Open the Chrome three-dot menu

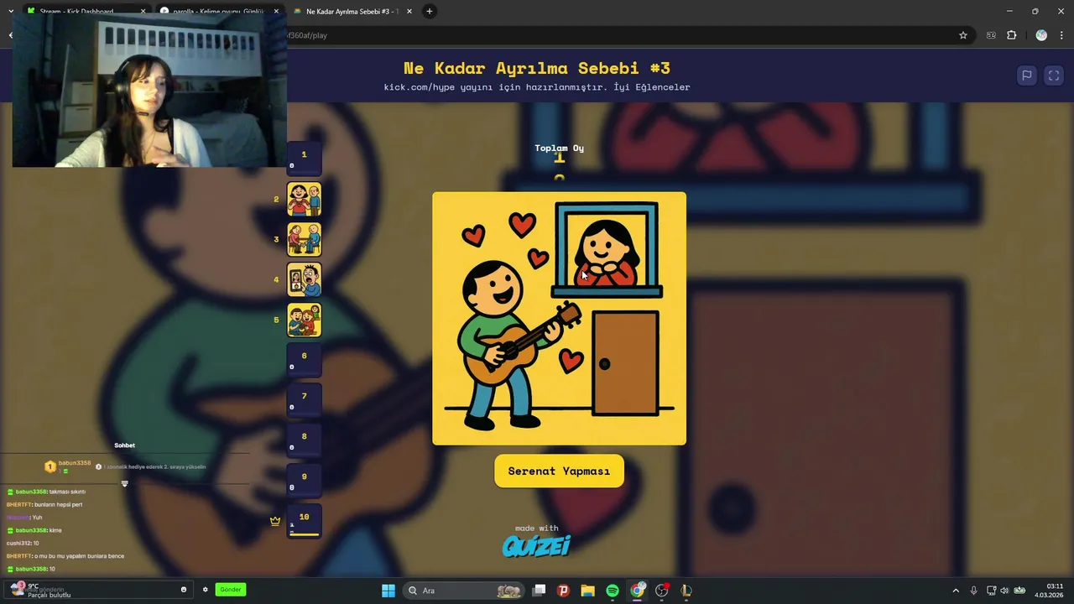tap(1062, 35)
